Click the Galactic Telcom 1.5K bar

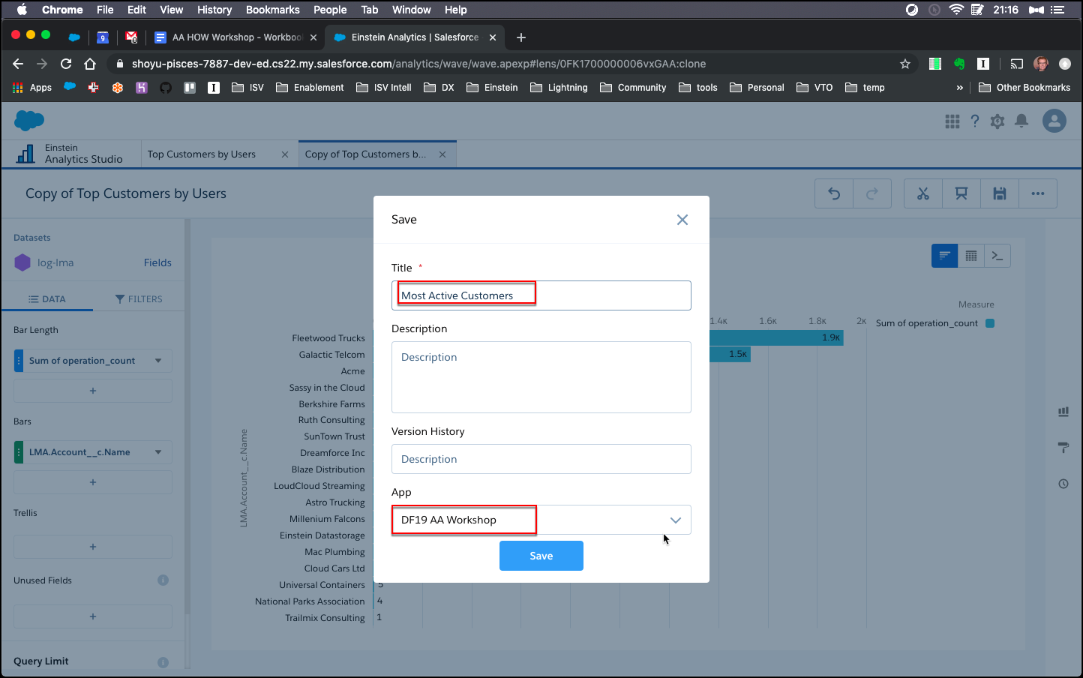point(730,354)
